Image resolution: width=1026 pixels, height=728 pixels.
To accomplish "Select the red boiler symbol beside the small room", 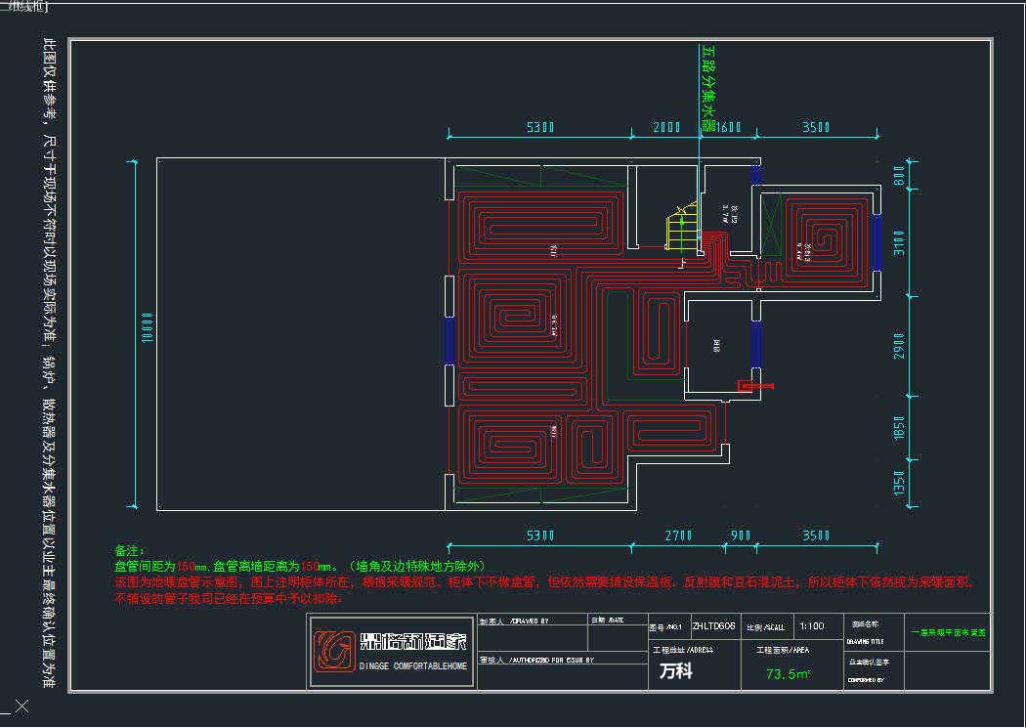I will pyautogui.click(x=753, y=387).
